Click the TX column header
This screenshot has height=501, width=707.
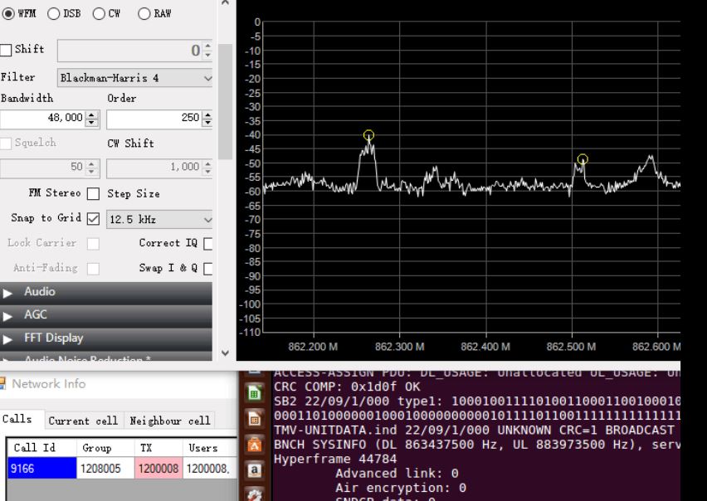(158, 448)
